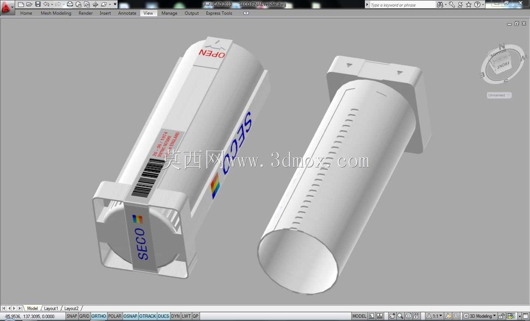Restore the drawing window inside AutoCAD
The height and width of the screenshot is (321, 530).
(517, 24)
